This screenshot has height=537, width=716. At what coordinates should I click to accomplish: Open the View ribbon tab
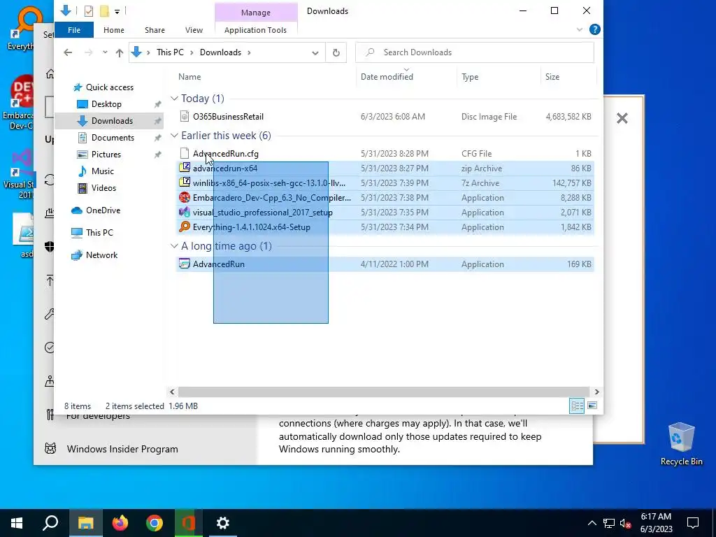click(x=194, y=29)
